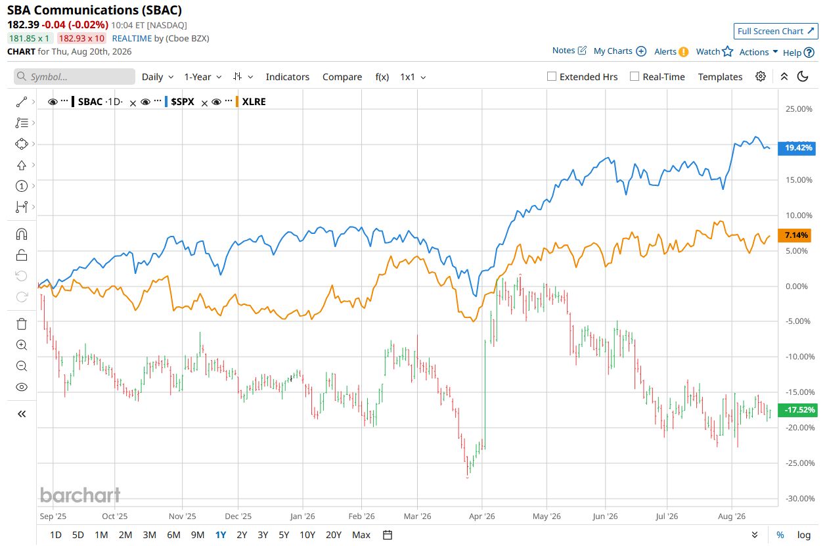
Task: Select the 3M range tab
Action: [149, 535]
